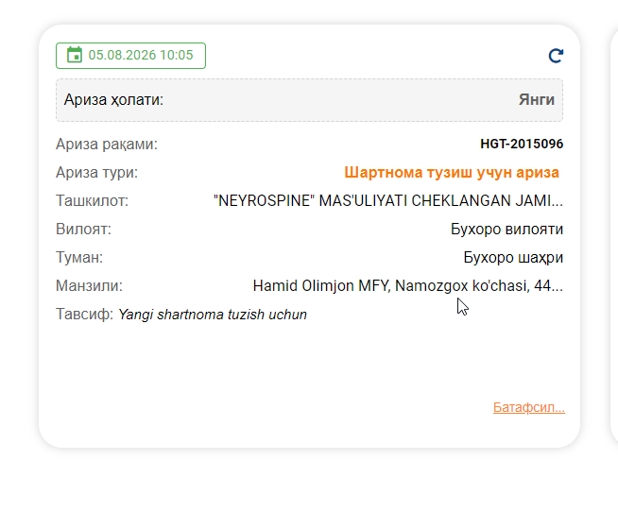Click the Ариза тури label
Image resolution: width=618 pixels, height=512 pixels.
pyautogui.click(x=97, y=173)
